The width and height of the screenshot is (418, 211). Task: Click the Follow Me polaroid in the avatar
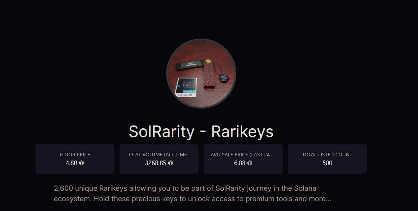pos(186,87)
